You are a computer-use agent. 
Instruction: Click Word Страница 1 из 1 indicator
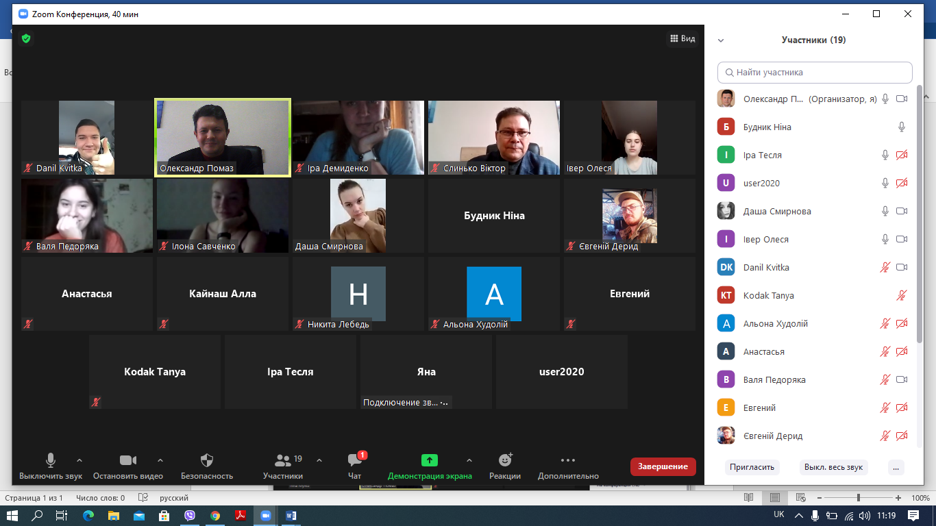click(34, 498)
